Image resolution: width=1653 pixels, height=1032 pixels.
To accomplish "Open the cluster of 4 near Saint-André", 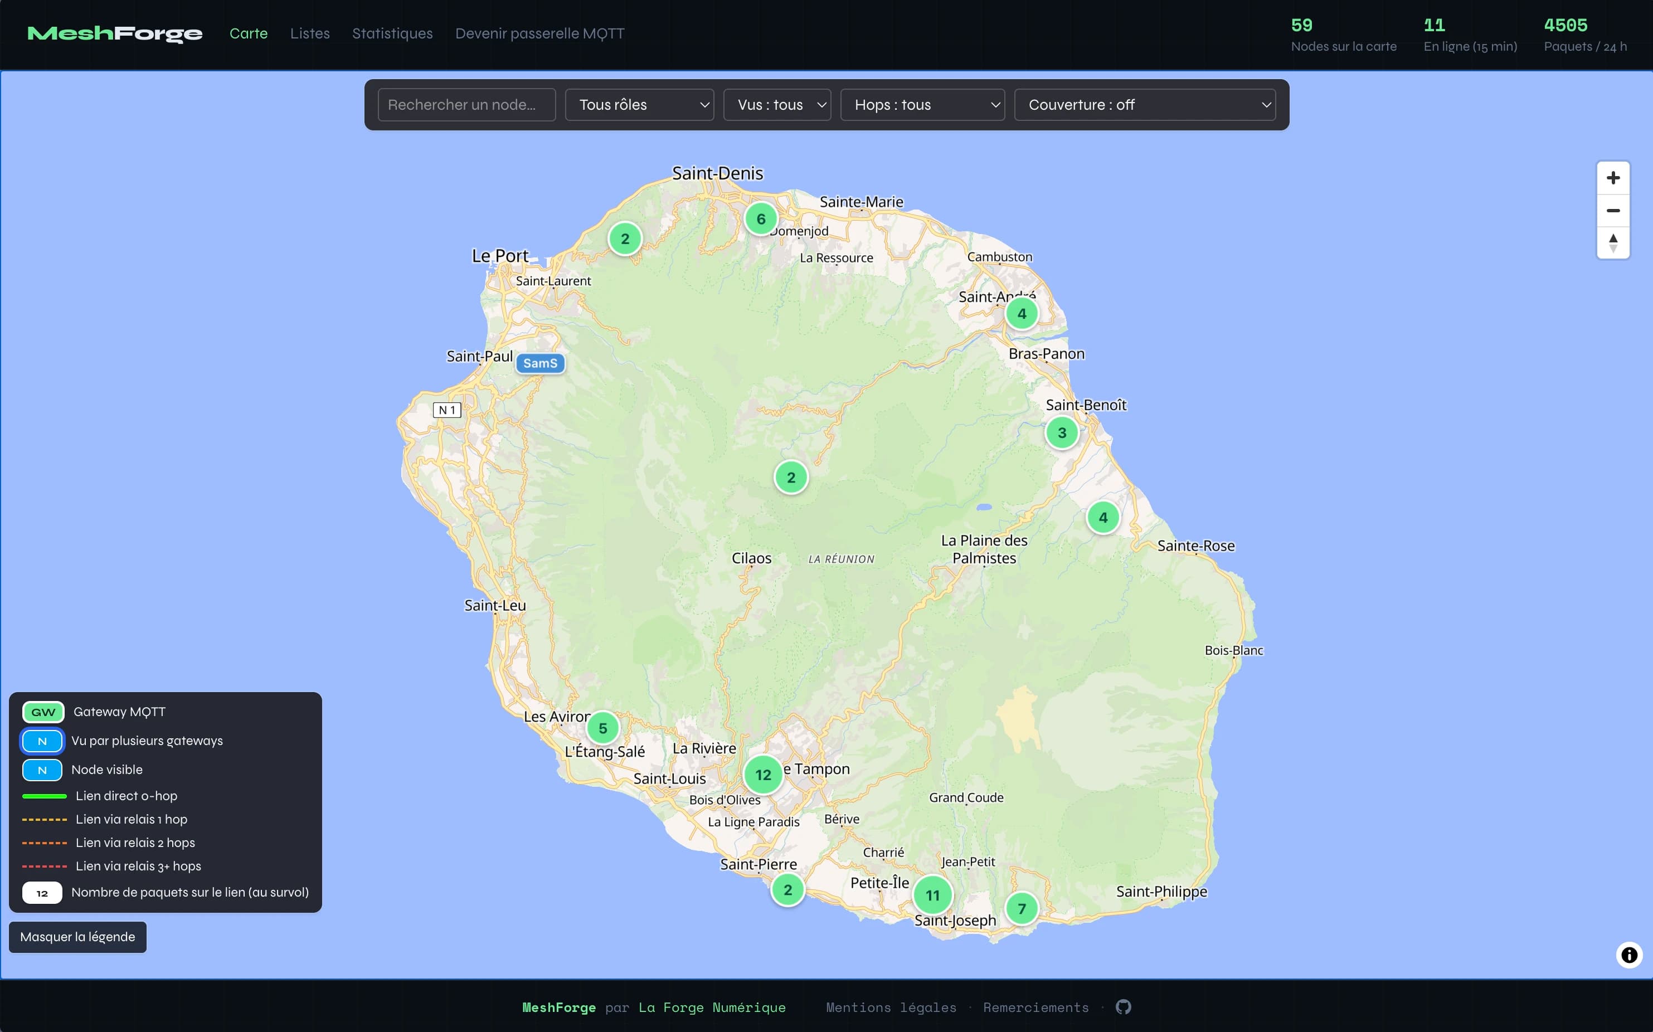I will click(x=1022, y=314).
